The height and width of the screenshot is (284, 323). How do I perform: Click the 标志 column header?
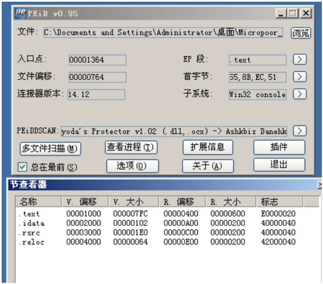click(x=279, y=202)
